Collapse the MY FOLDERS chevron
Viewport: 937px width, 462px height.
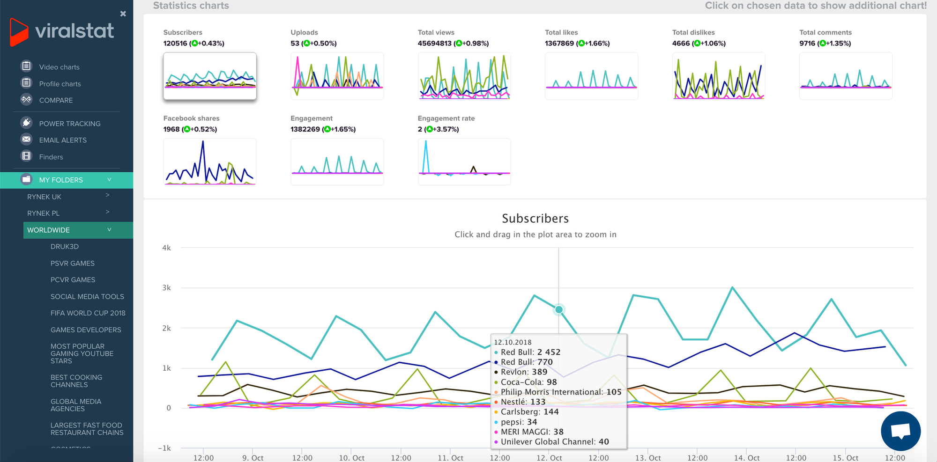click(x=109, y=179)
